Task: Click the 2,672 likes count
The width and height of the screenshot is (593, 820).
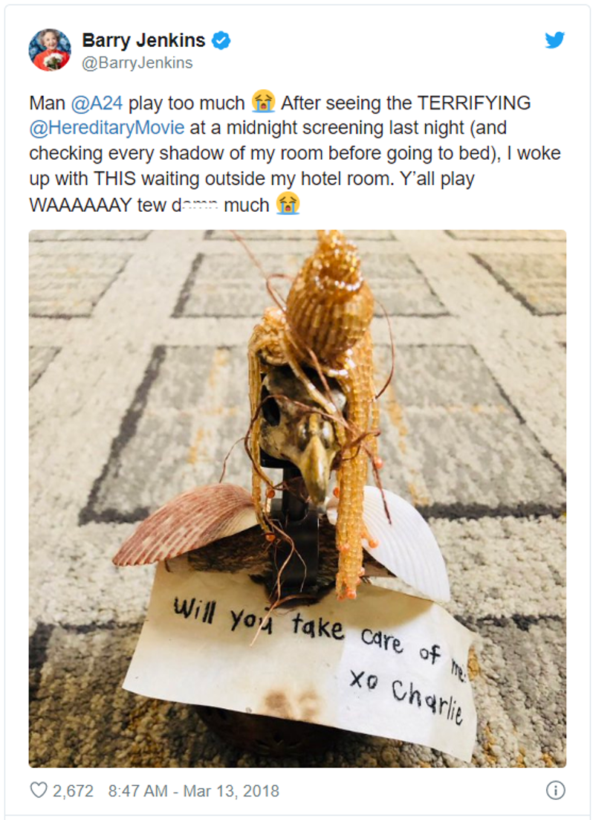Action: (x=73, y=791)
